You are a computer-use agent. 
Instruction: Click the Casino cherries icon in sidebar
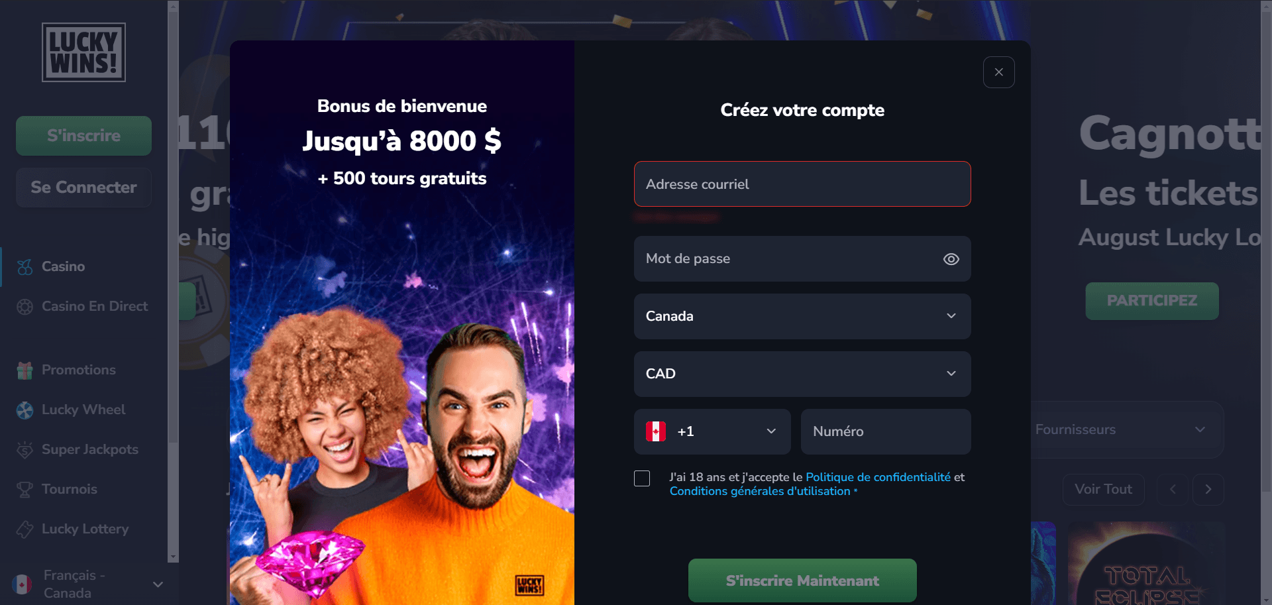click(x=25, y=267)
